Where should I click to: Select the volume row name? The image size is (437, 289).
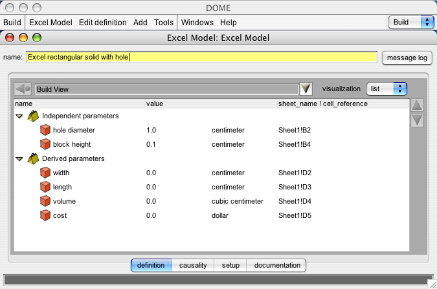64,201
